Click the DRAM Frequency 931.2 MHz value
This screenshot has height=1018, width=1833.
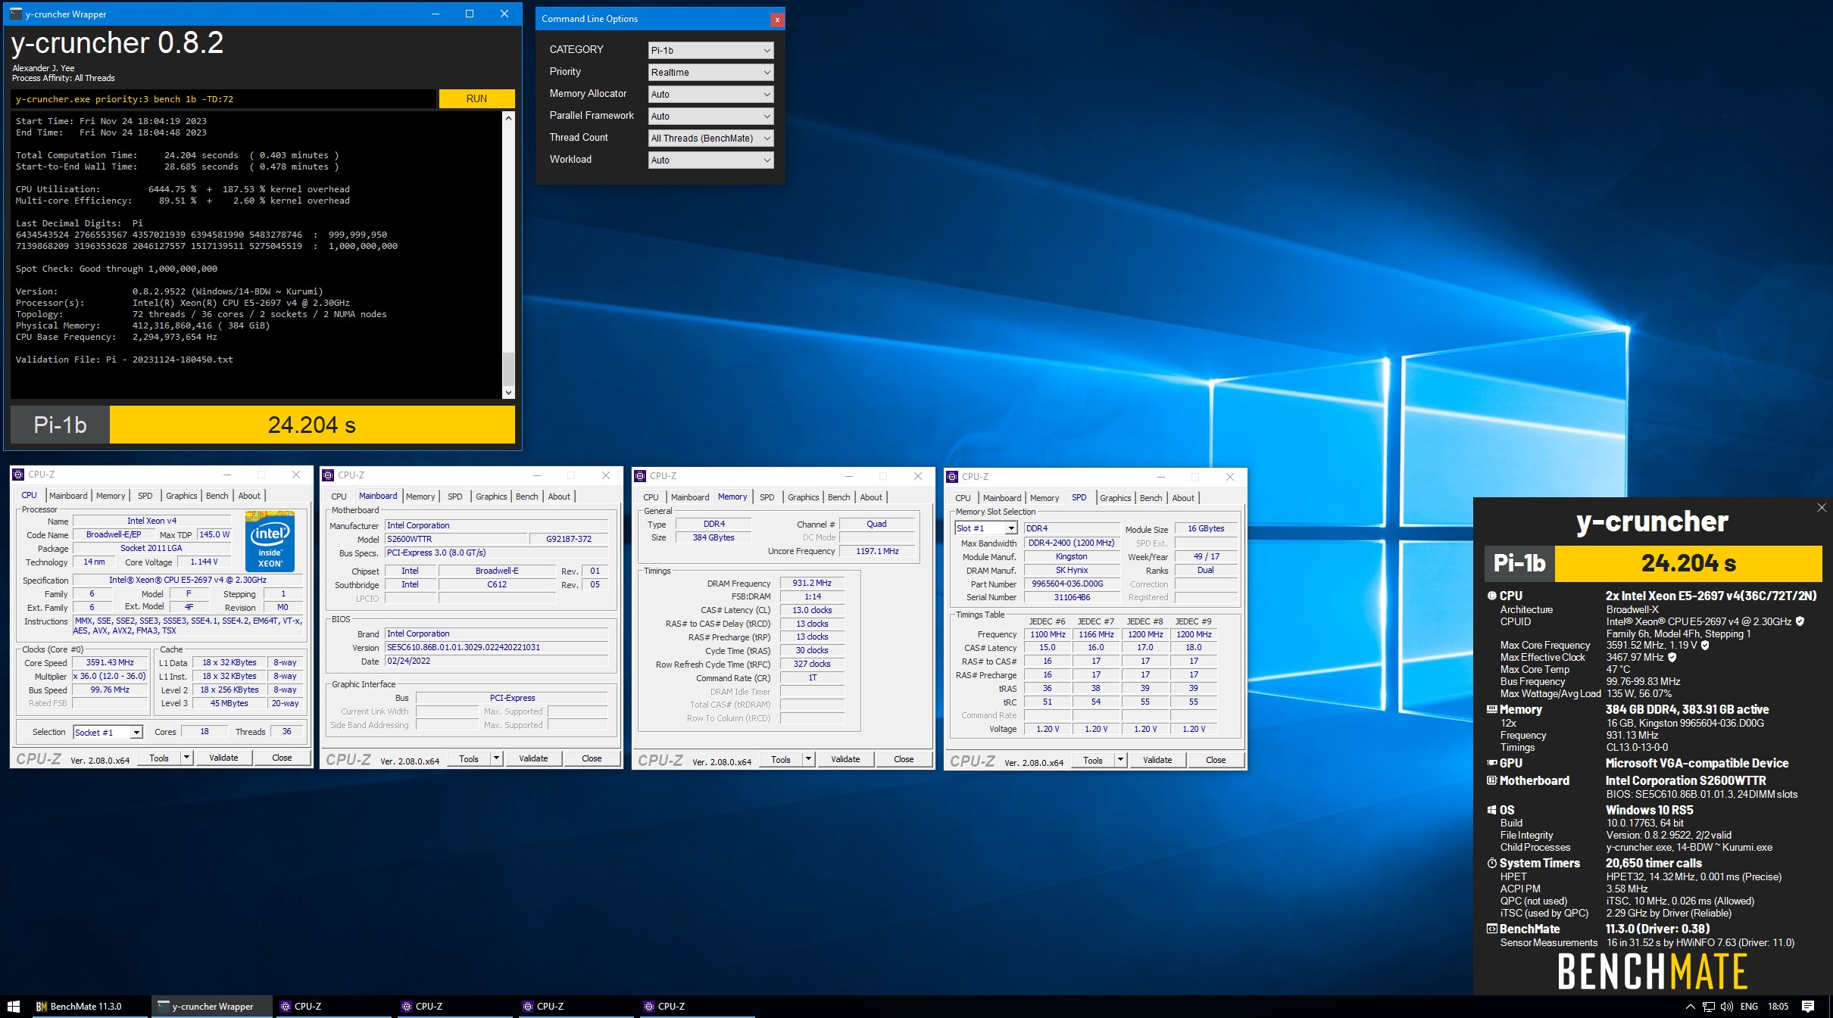click(812, 583)
